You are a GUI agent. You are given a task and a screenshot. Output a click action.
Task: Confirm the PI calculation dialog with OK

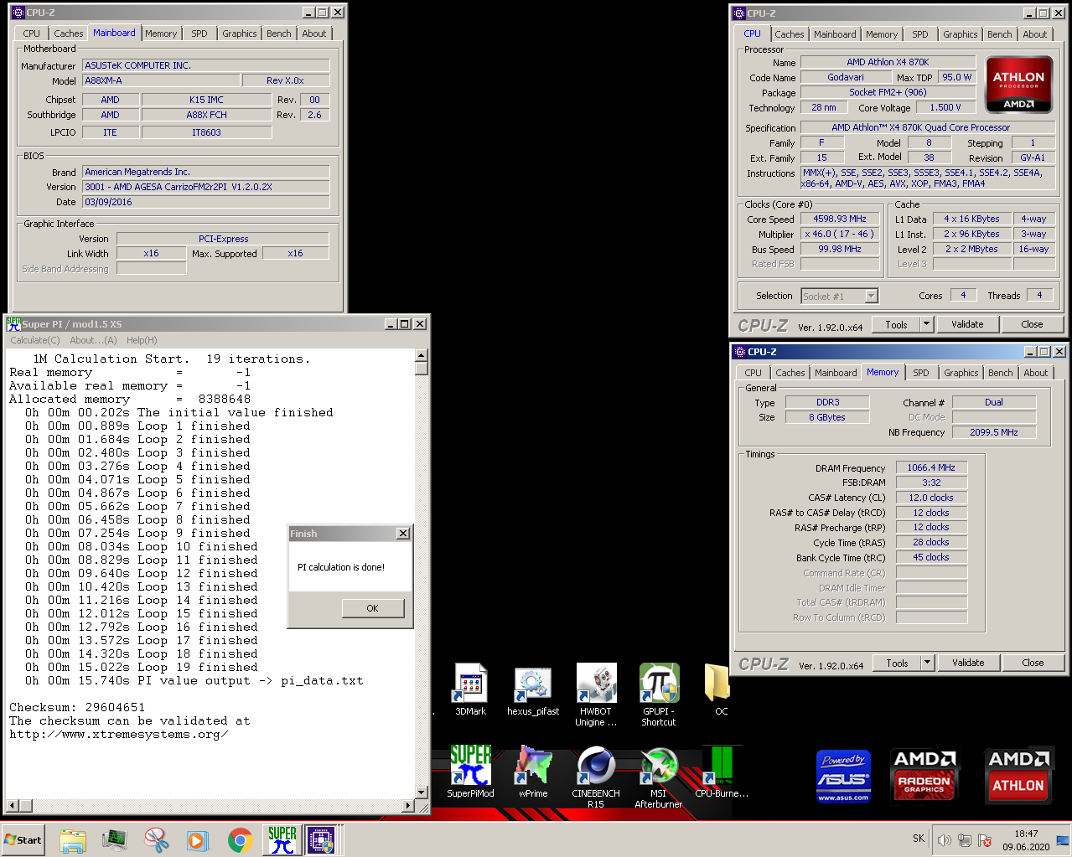(x=372, y=608)
